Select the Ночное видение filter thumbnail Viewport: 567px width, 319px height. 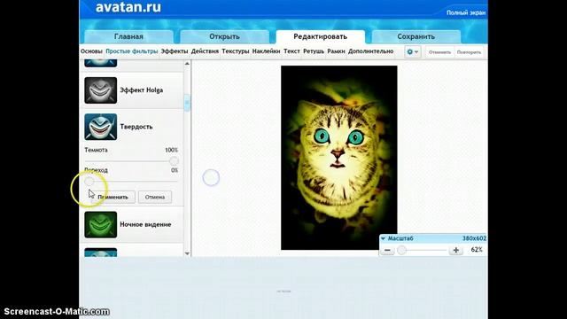click(x=100, y=224)
